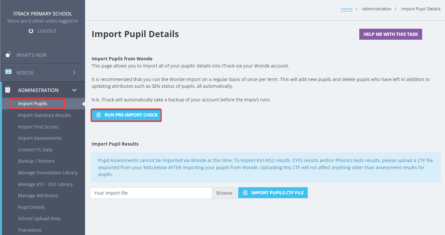Click HELP ME WITH THIS TASK

pos(390,34)
